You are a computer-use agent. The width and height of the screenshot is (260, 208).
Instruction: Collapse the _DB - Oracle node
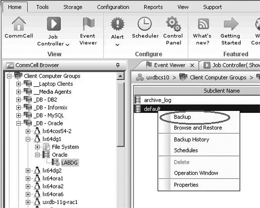[x=18, y=123]
